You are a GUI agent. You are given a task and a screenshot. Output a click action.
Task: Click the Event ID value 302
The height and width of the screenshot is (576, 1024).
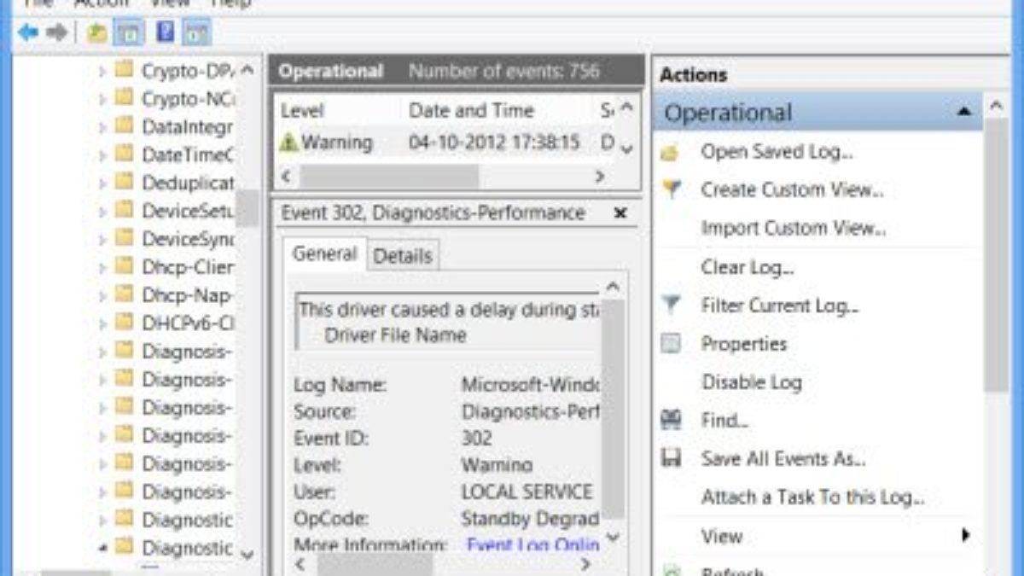[x=476, y=439]
